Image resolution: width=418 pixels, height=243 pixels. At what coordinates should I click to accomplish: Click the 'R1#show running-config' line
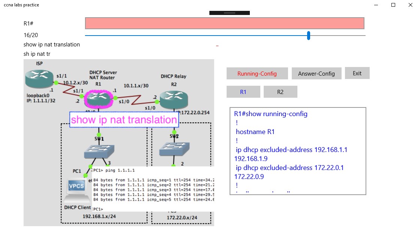point(270,114)
